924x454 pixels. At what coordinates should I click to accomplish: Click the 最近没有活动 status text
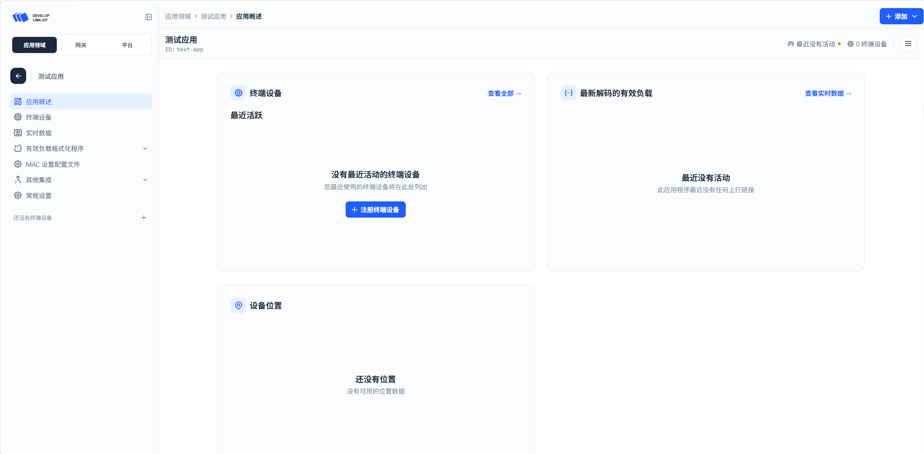816,44
